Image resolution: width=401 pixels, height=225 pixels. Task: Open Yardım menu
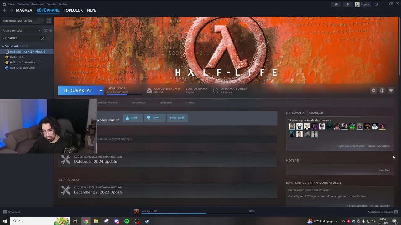pos(63,4)
